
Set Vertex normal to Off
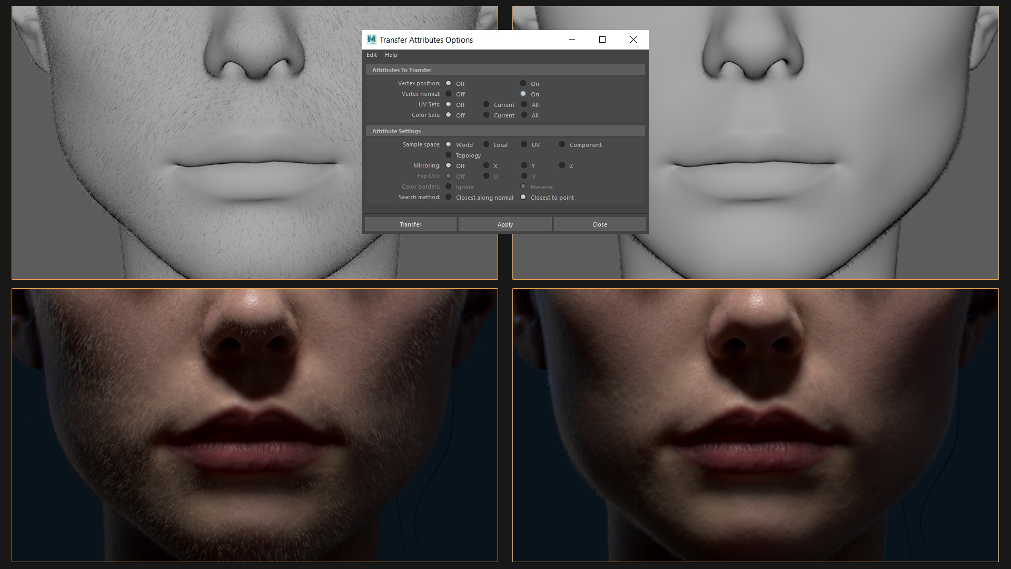[449, 94]
